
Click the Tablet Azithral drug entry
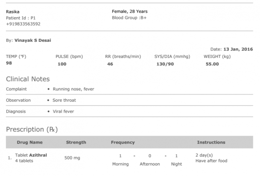(31, 155)
